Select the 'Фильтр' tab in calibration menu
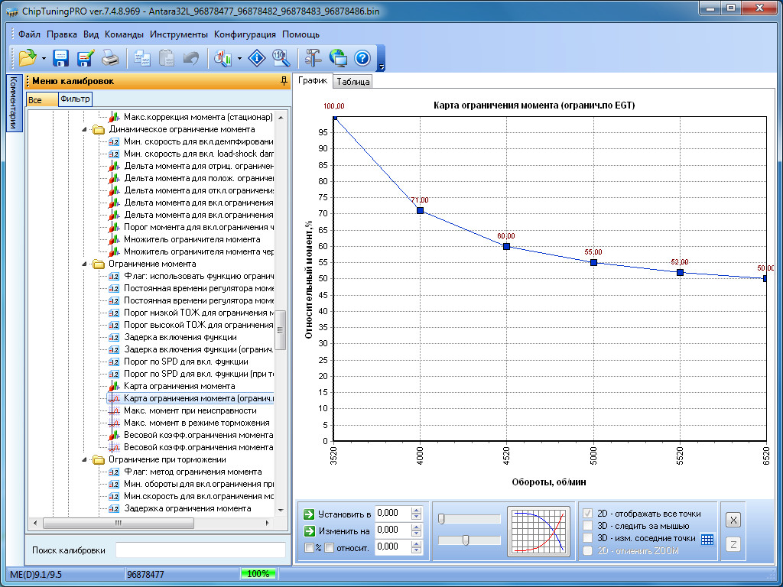Screen dimensions: 783x587 point(74,99)
